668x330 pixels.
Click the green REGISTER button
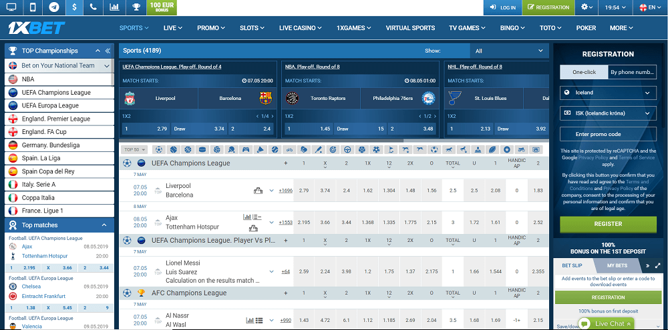[x=607, y=224]
